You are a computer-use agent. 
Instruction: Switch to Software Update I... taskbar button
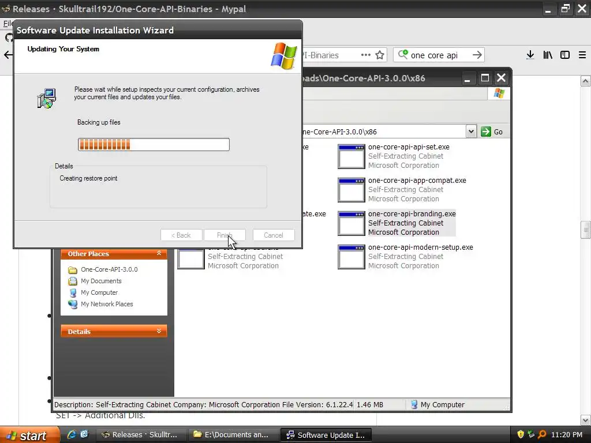tap(327, 435)
